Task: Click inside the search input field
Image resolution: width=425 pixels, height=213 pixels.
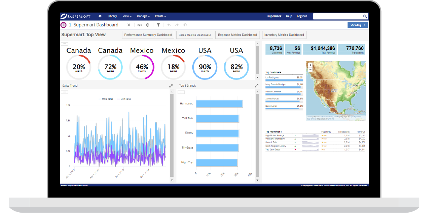Action: tap(338, 17)
